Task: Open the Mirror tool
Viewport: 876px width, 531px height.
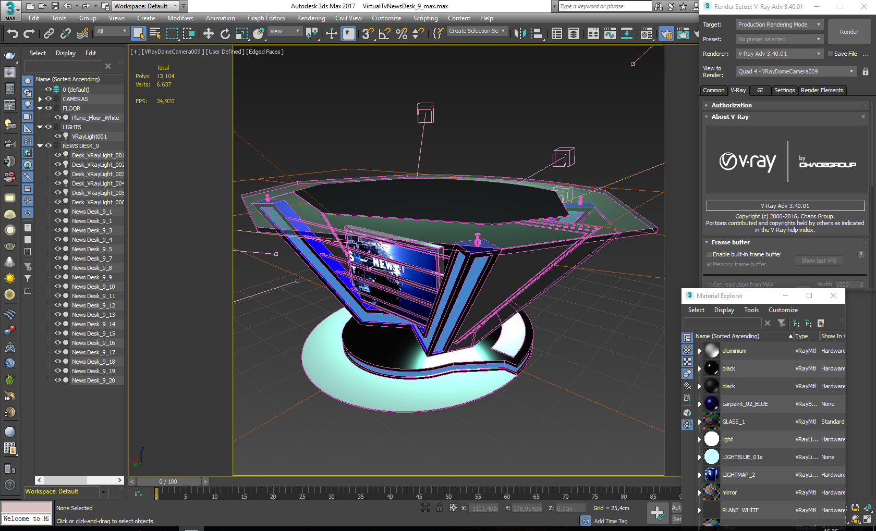Action: (520, 34)
